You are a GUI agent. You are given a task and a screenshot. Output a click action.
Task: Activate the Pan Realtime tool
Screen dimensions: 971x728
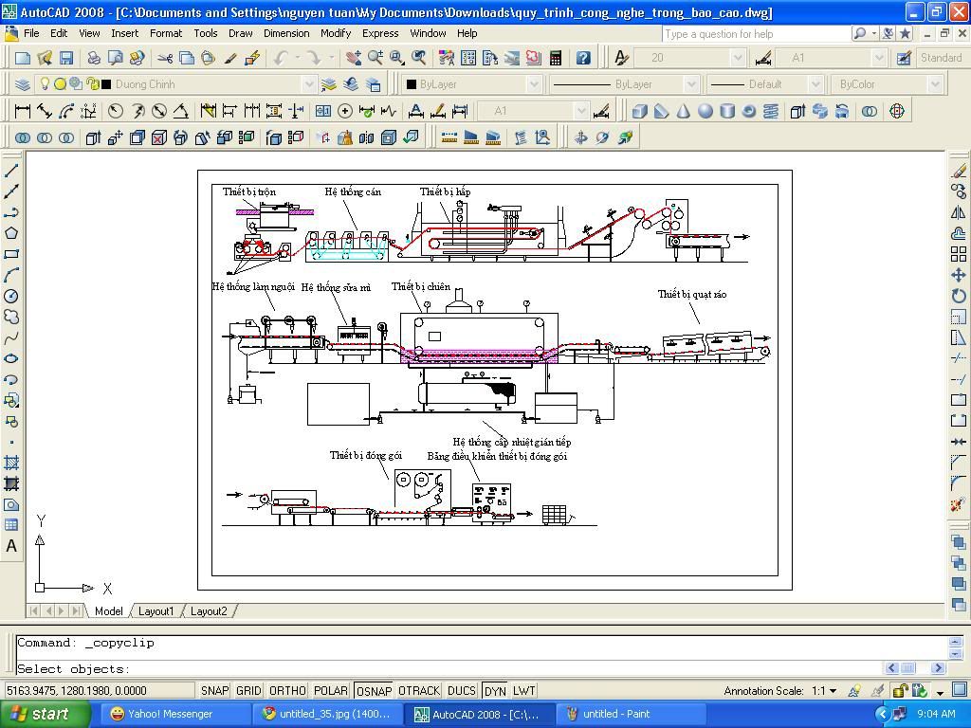[x=354, y=58]
